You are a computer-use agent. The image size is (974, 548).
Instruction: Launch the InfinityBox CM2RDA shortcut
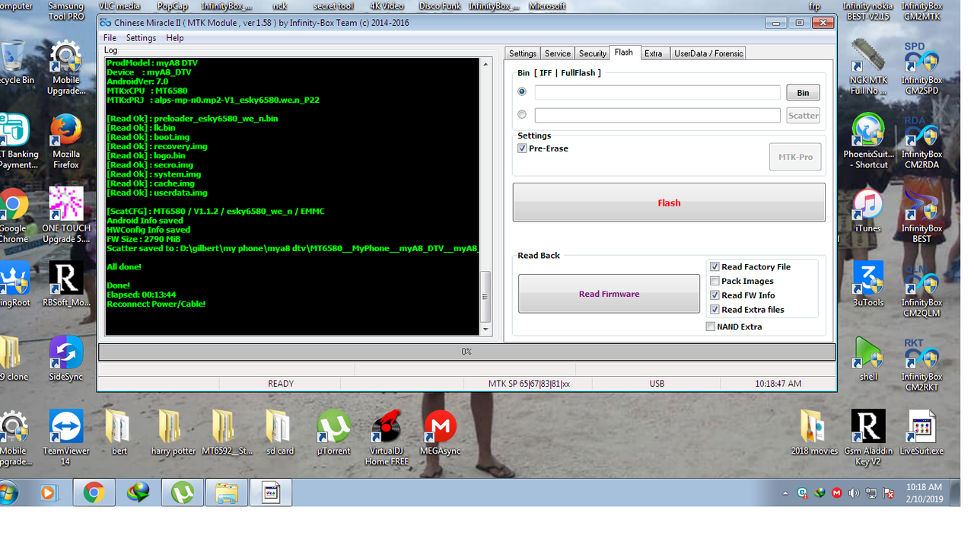click(921, 141)
